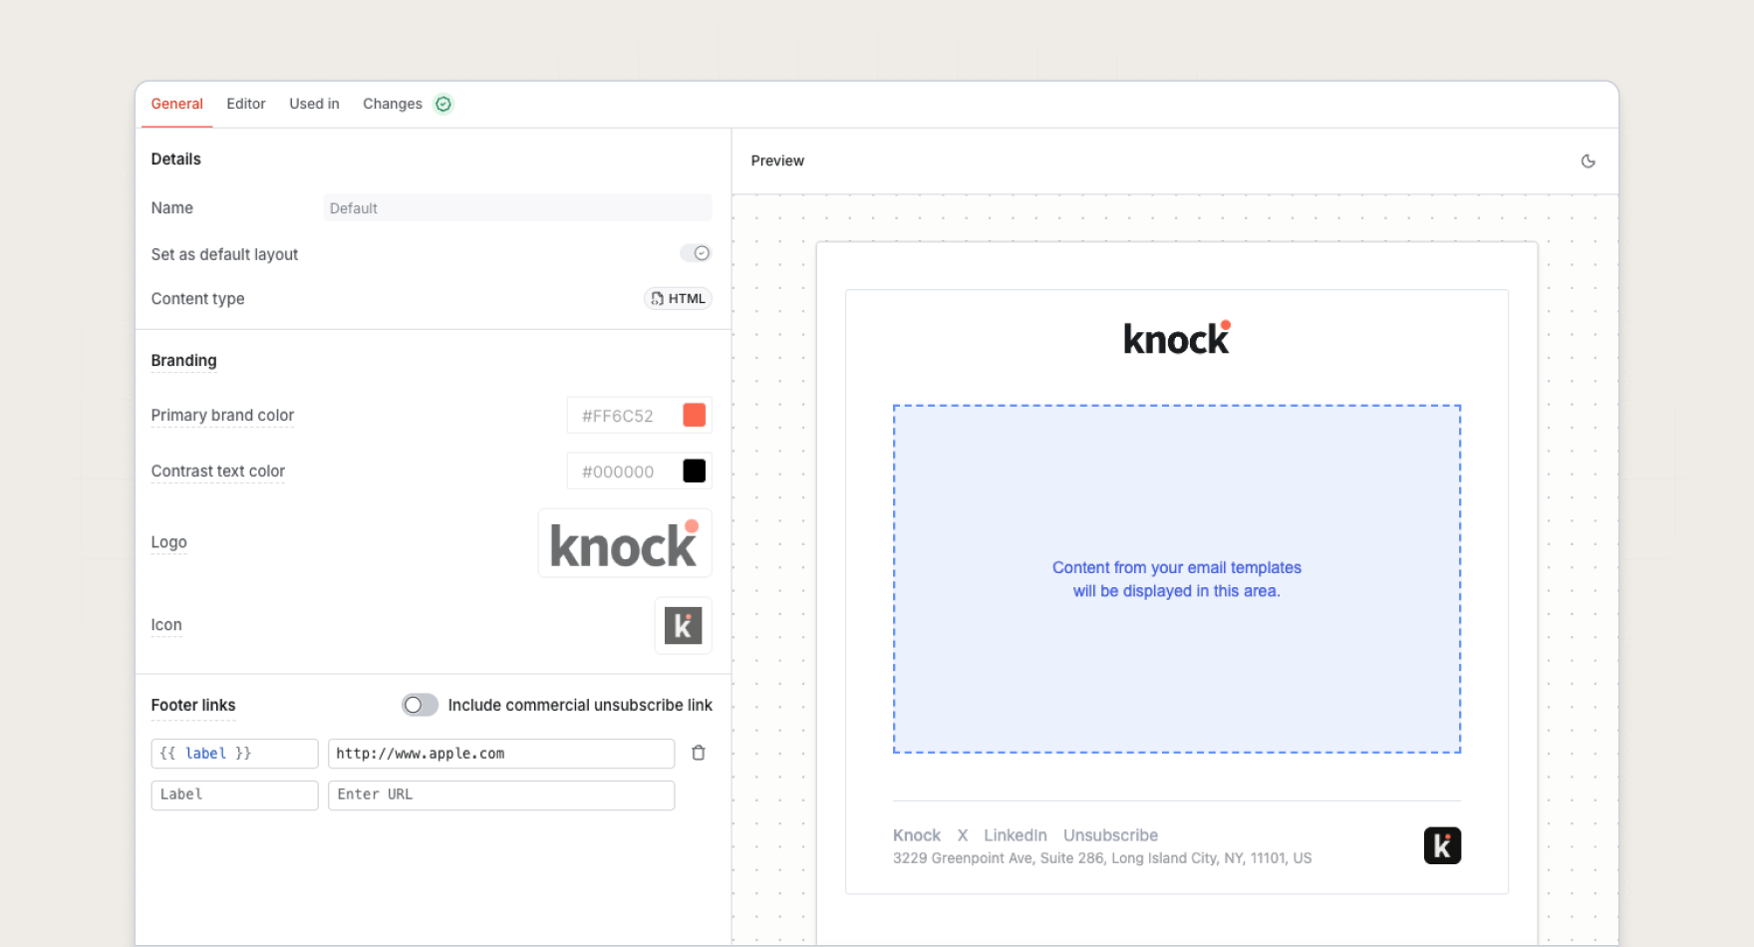1754x947 pixels.
Task: Click the Knock footer link in preview
Action: click(x=917, y=835)
